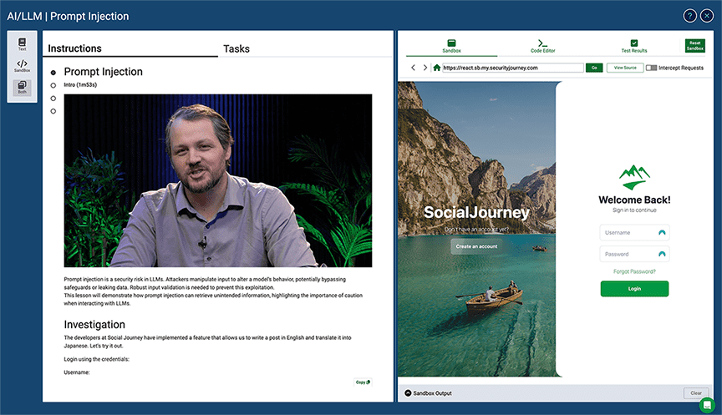The image size is (722, 415).
Task: Select the first Prompt Injection step marker
Action: [53, 73]
